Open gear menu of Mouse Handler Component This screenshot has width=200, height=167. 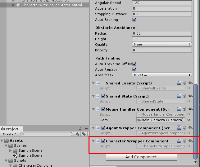point(190,109)
